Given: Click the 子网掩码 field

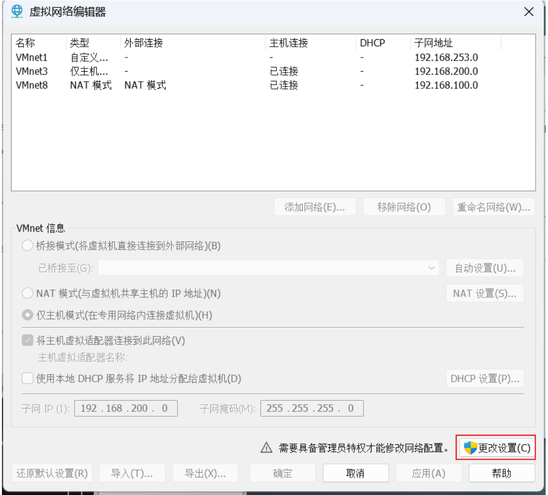Looking at the screenshot, I should (312, 408).
